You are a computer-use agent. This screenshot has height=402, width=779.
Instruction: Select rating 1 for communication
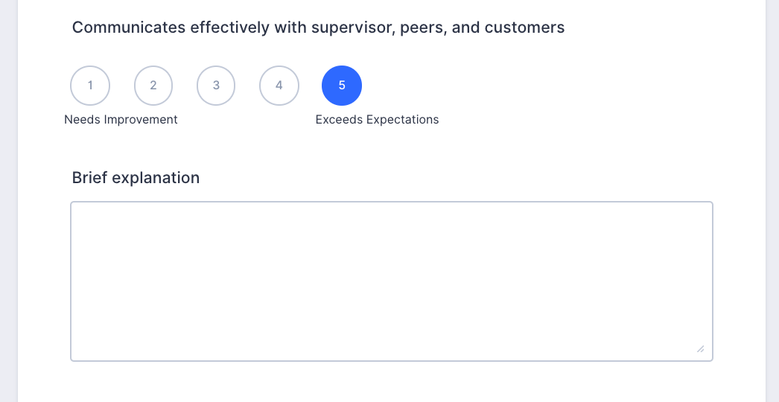coord(90,86)
